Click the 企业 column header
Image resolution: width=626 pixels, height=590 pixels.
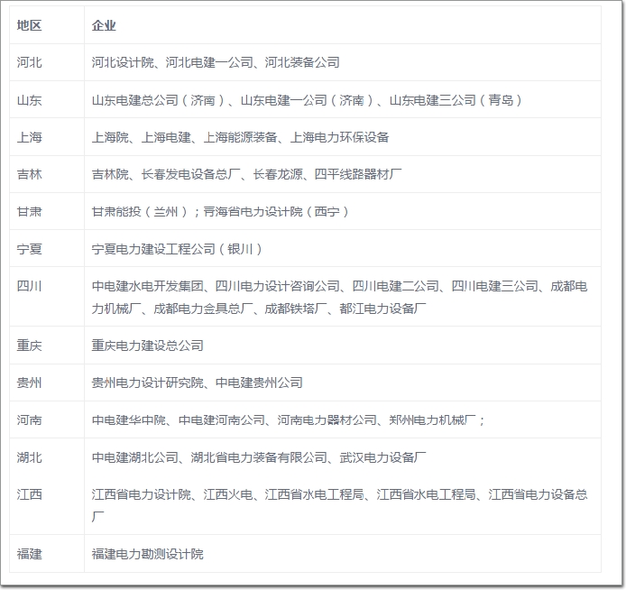343,25
